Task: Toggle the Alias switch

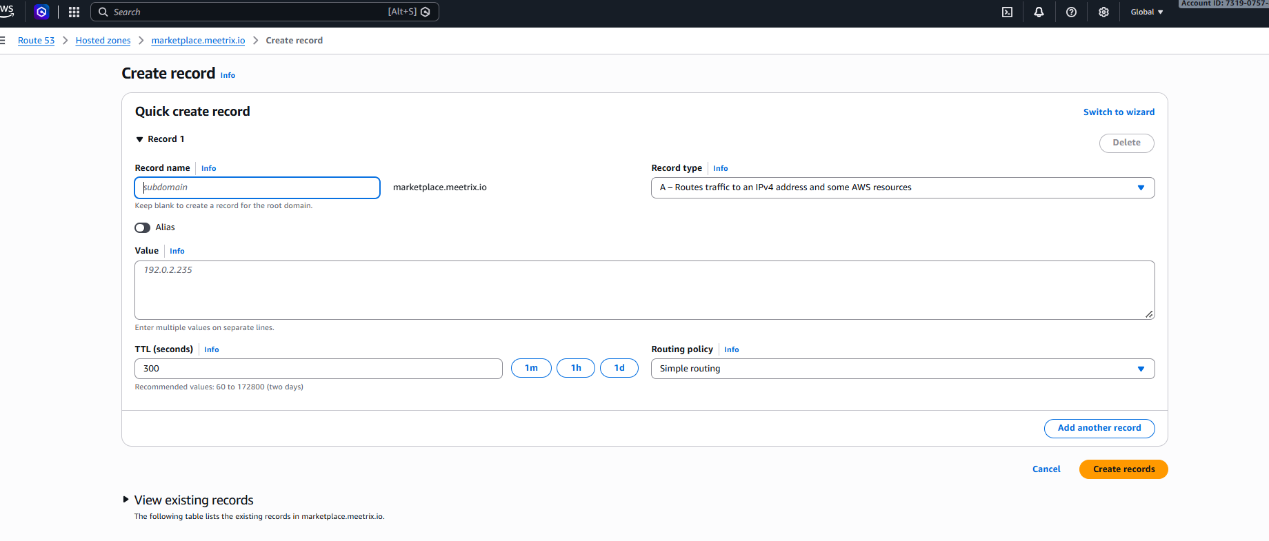Action: [143, 227]
